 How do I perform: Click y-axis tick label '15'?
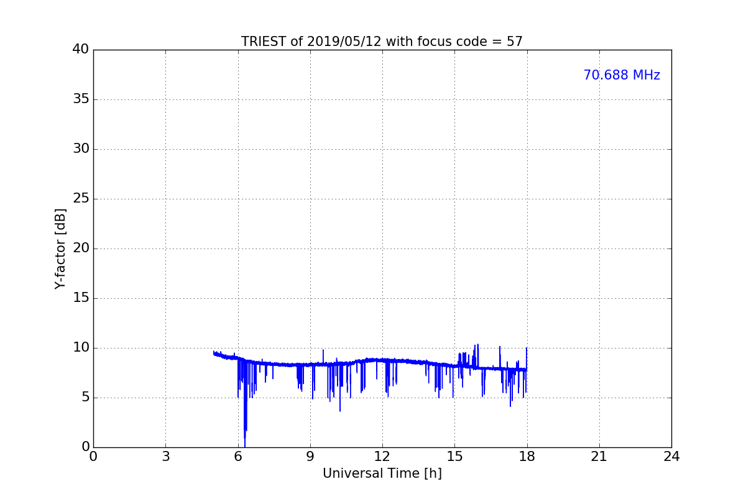tap(81, 298)
